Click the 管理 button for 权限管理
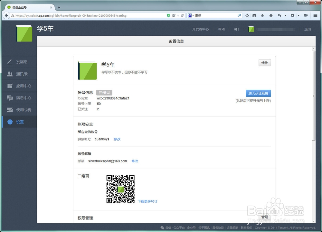Image resolution: width=322 pixels, height=232 pixels. coord(264,217)
